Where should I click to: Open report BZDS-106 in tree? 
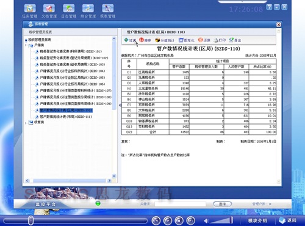pyautogui.click(x=72, y=84)
